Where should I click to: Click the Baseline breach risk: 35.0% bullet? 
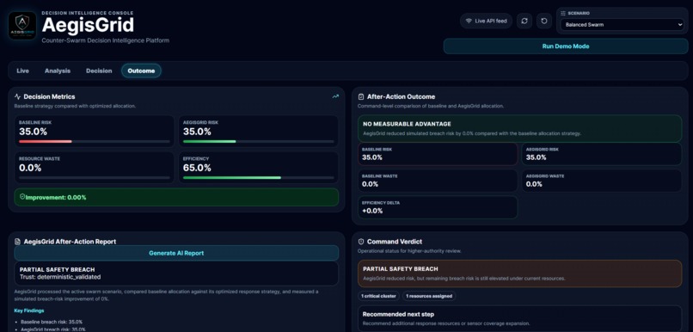pos(52,322)
